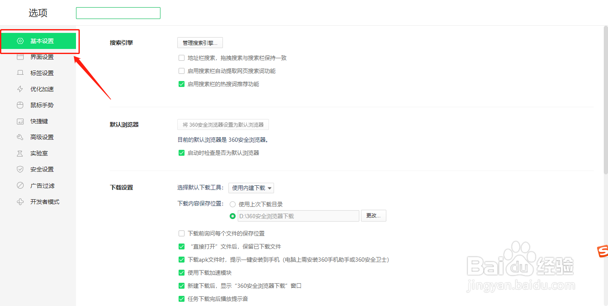Open 标签设置 settings page
608x306 pixels.
click(42, 73)
